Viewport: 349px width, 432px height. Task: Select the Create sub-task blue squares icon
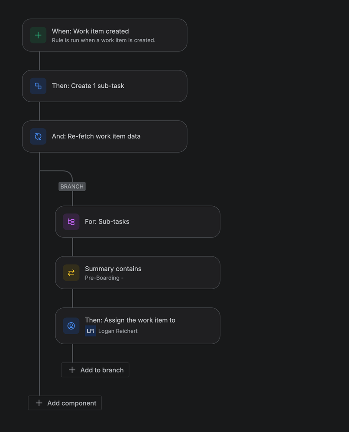pos(38,86)
